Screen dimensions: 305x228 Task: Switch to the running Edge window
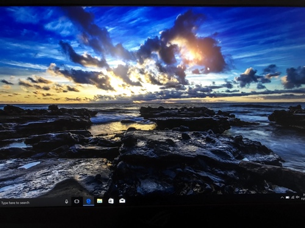(88, 201)
